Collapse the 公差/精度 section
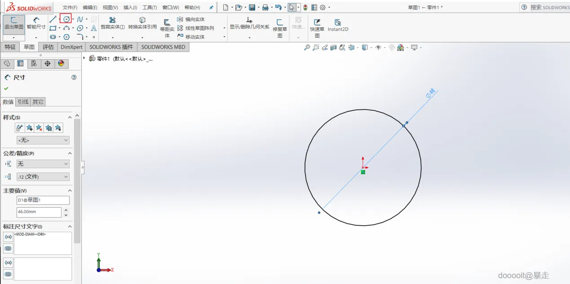This screenshot has height=284, width=570. click(x=70, y=153)
